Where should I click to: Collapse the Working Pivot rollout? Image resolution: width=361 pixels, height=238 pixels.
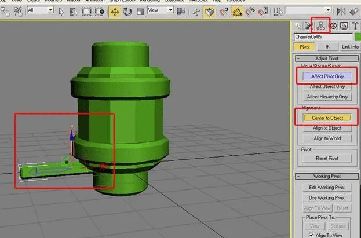(327, 176)
